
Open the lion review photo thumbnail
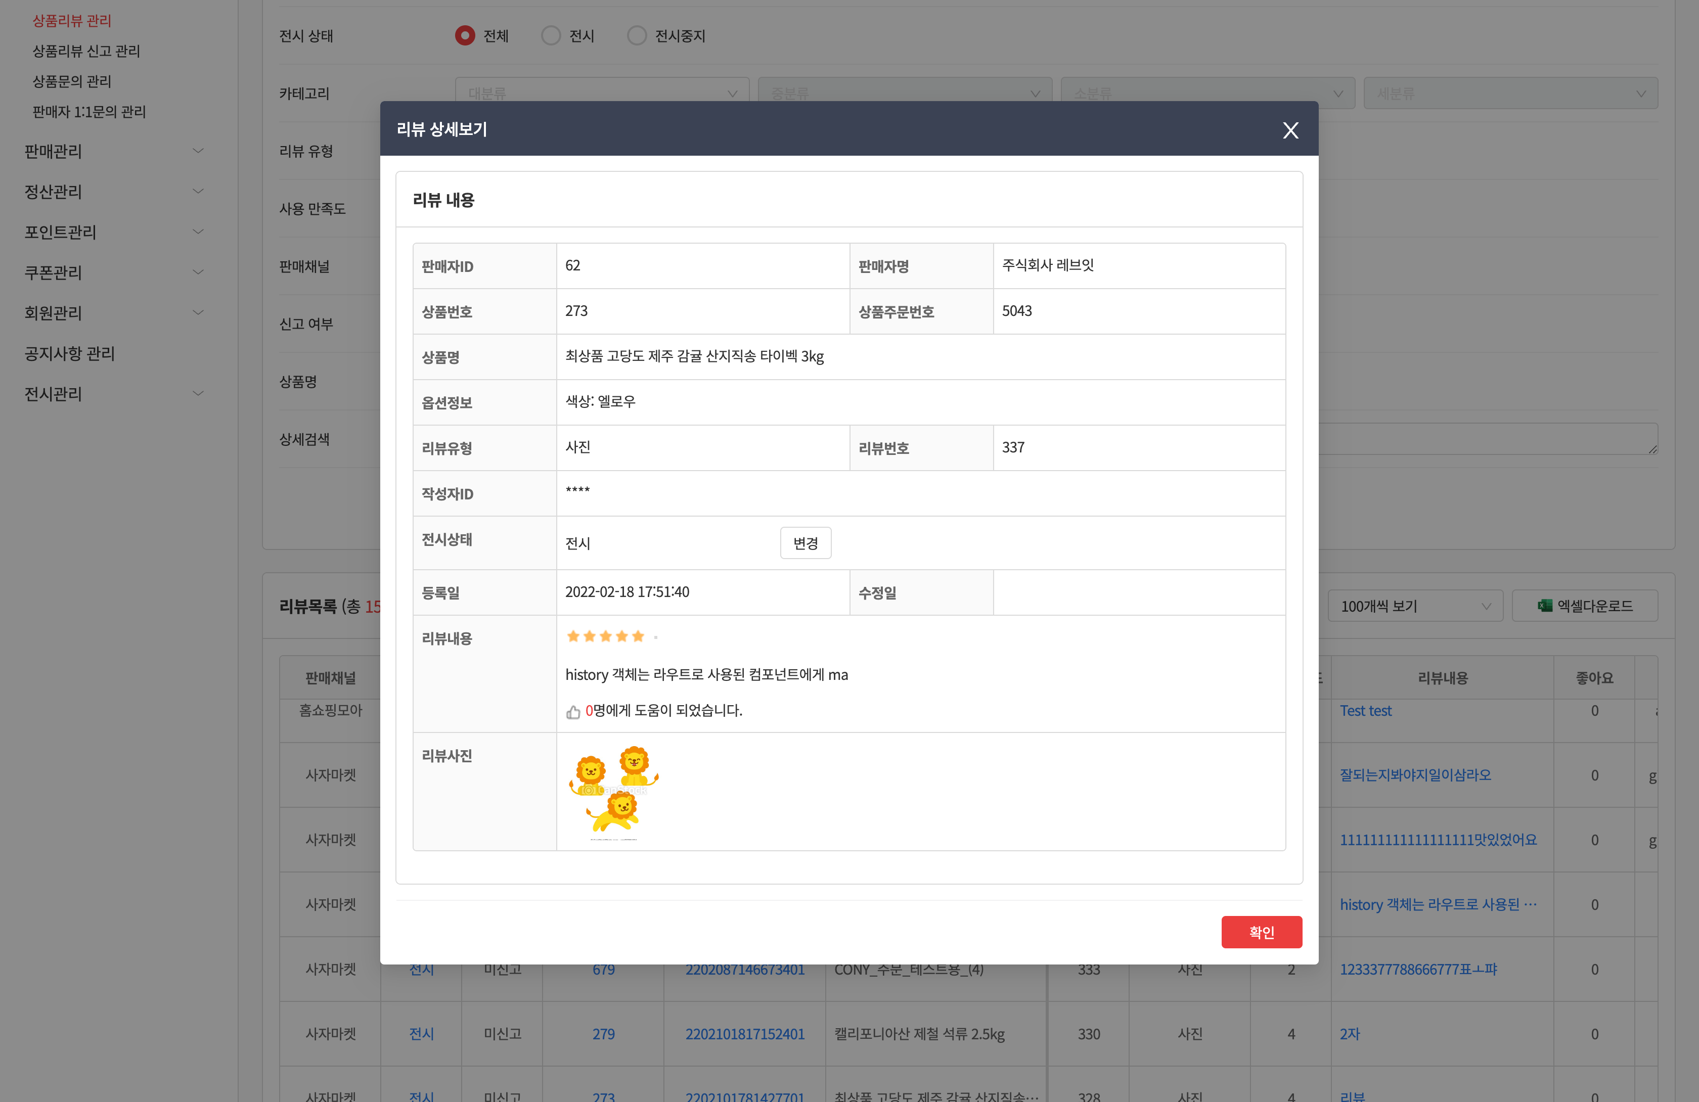pos(613,792)
